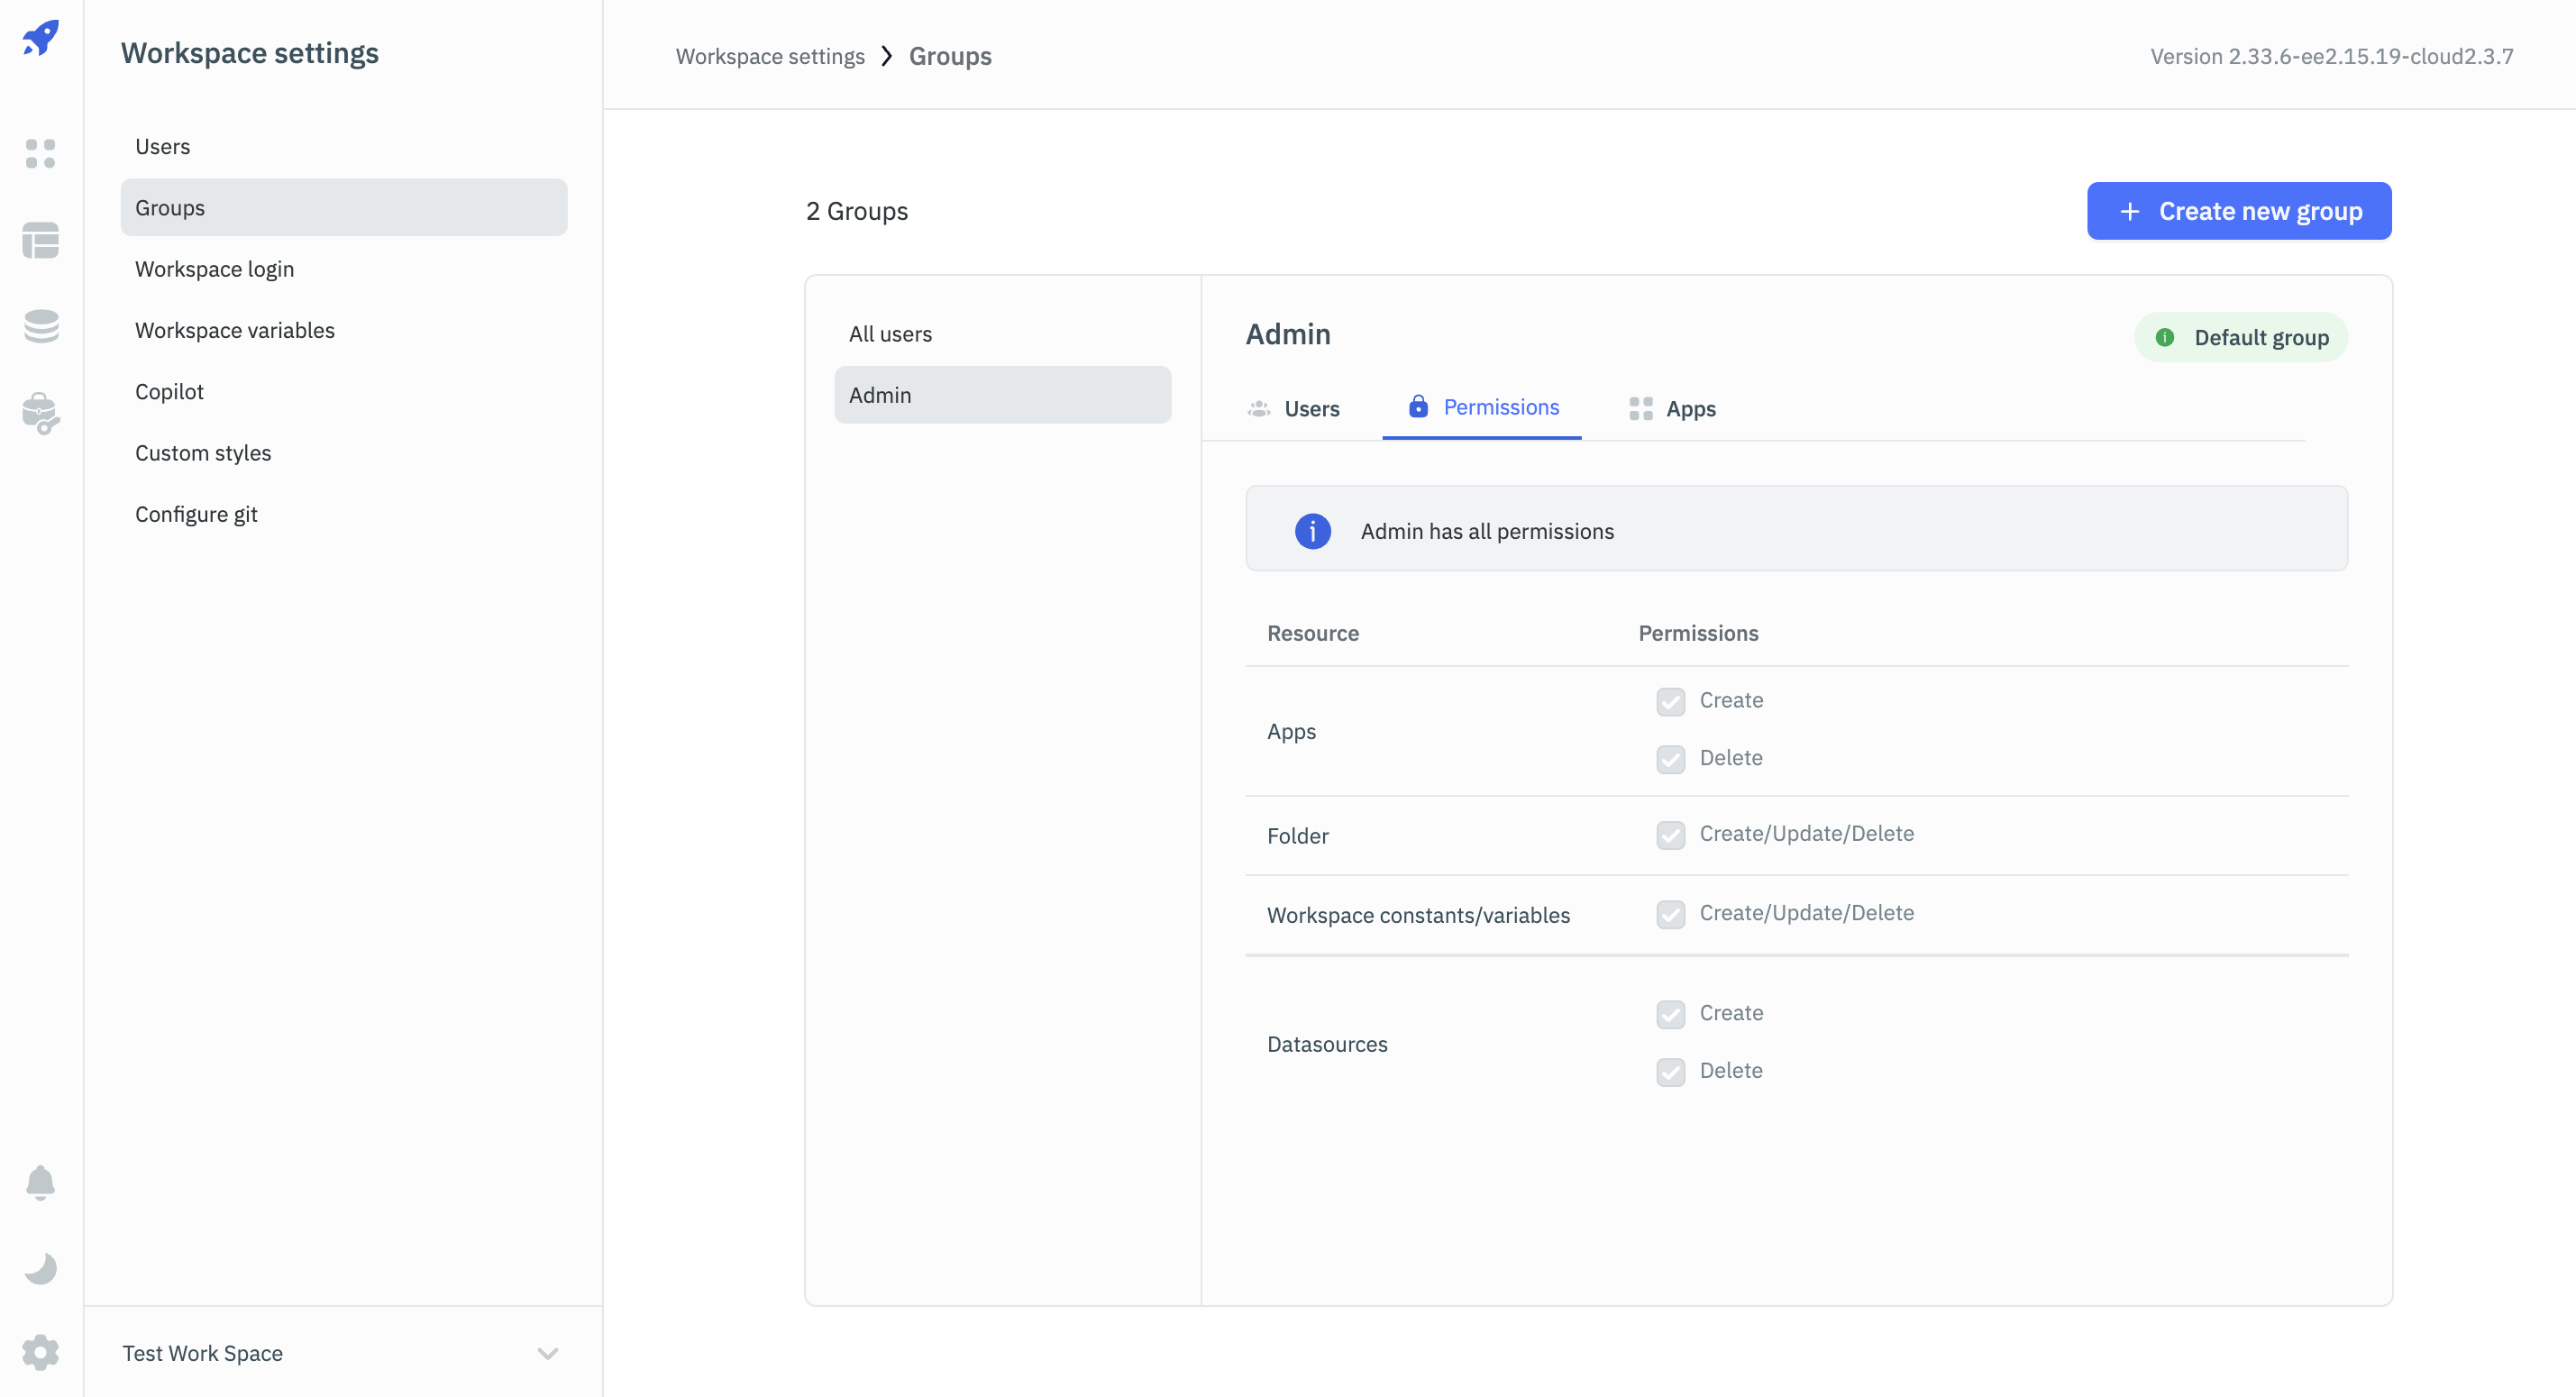Viewport: 2576px width, 1397px height.
Task: Toggle Datasources Delete permission checkbox
Action: click(x=1670, y=1071)
